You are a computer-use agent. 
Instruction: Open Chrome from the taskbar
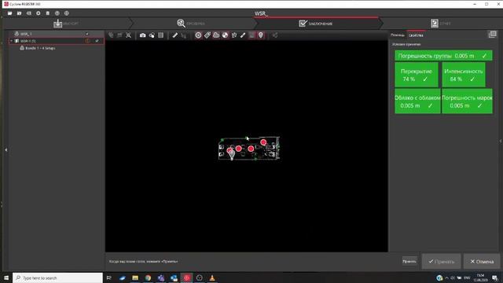coord(148,277)
